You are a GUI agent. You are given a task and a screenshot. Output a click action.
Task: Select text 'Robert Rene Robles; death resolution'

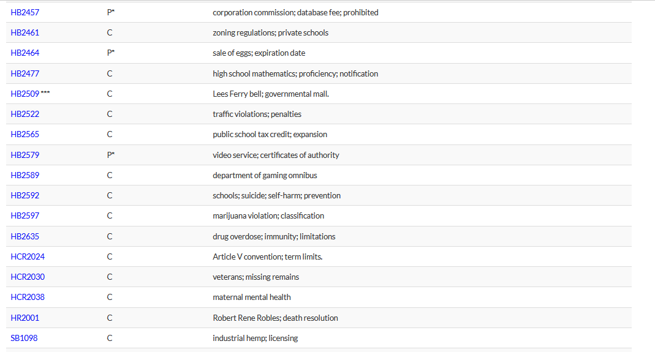pos(275,318)
